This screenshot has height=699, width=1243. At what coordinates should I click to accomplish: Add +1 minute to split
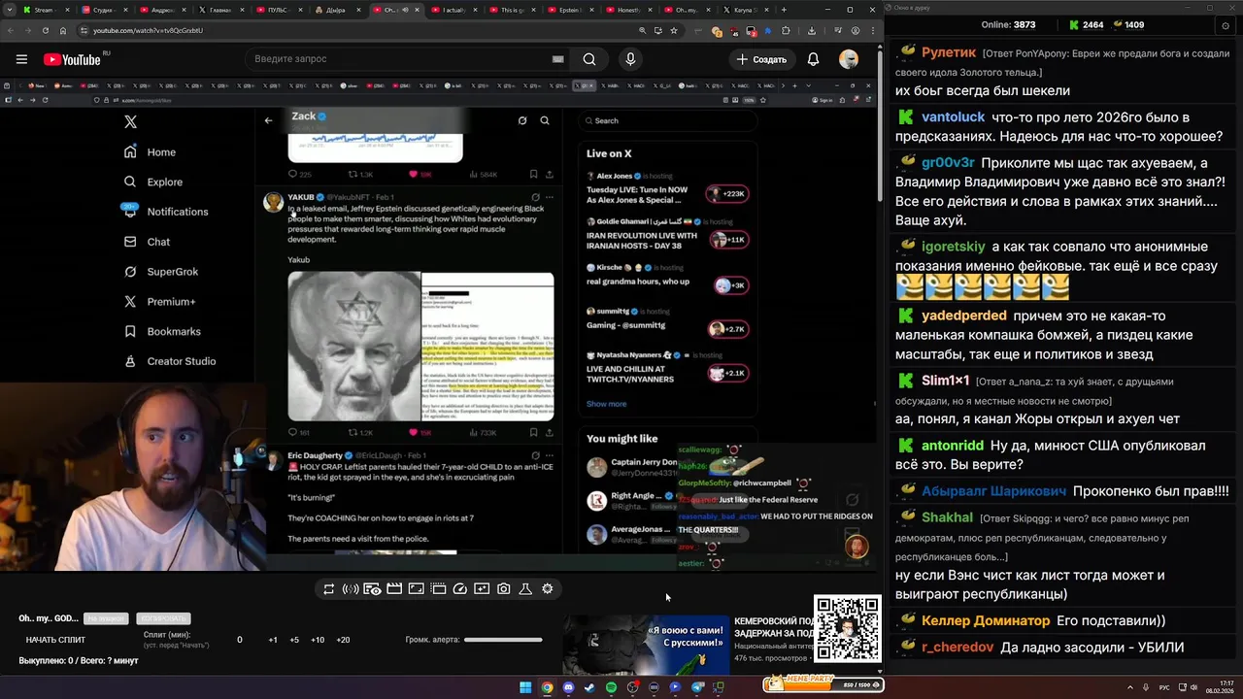click(273, 640)
